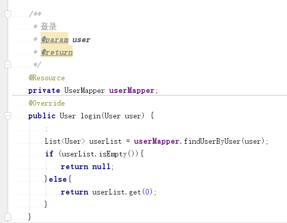The width and height of the screenshot is (287, 223).
Task: Place the cursor on userMapper field declaration
Action: [132, 90]
